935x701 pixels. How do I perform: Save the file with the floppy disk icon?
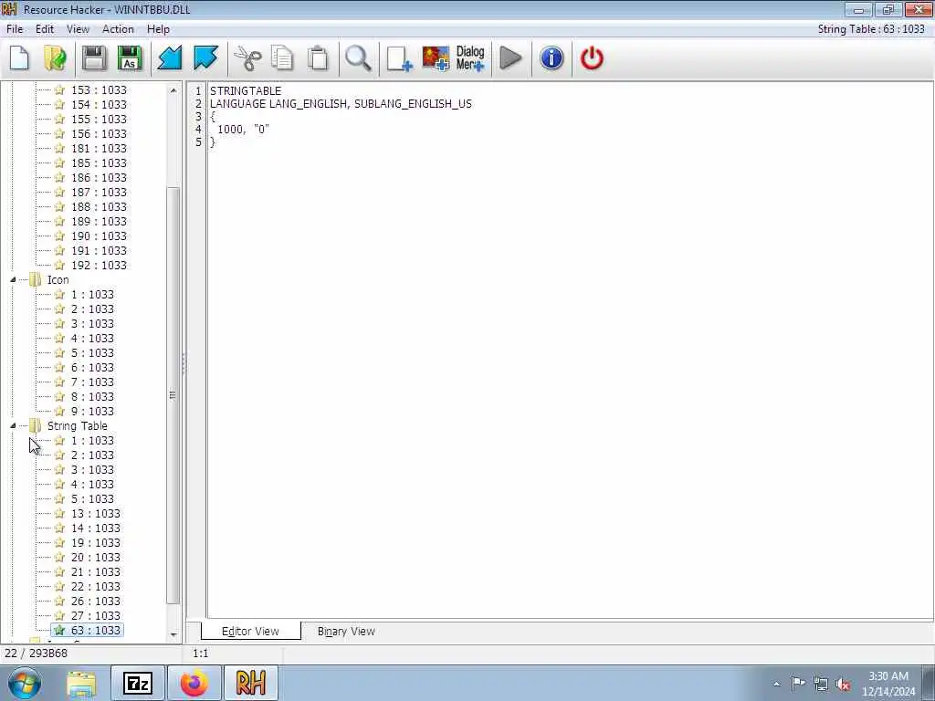(94, 58)
